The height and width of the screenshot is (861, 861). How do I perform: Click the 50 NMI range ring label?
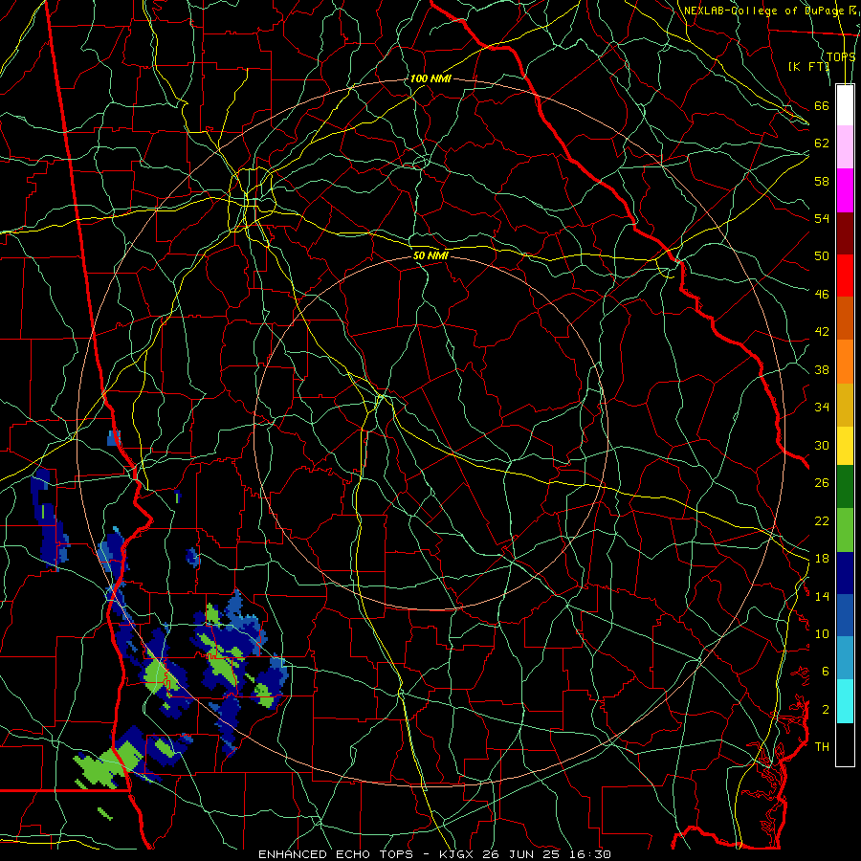pyautogui.click(x=430, y=255)
